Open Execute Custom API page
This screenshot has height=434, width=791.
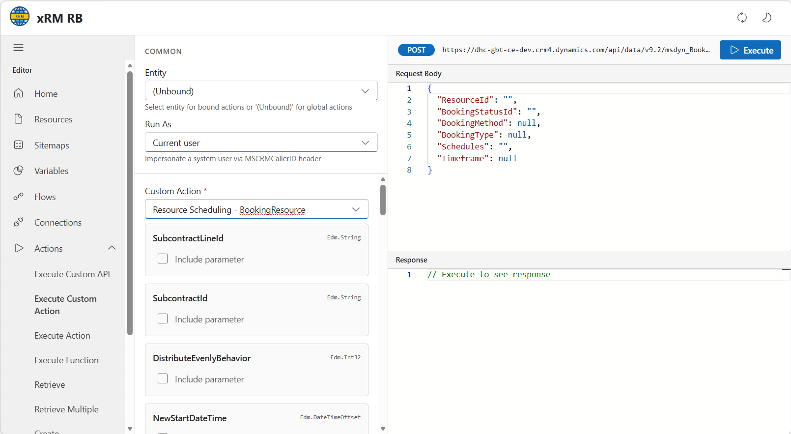(x=72, y=274)
